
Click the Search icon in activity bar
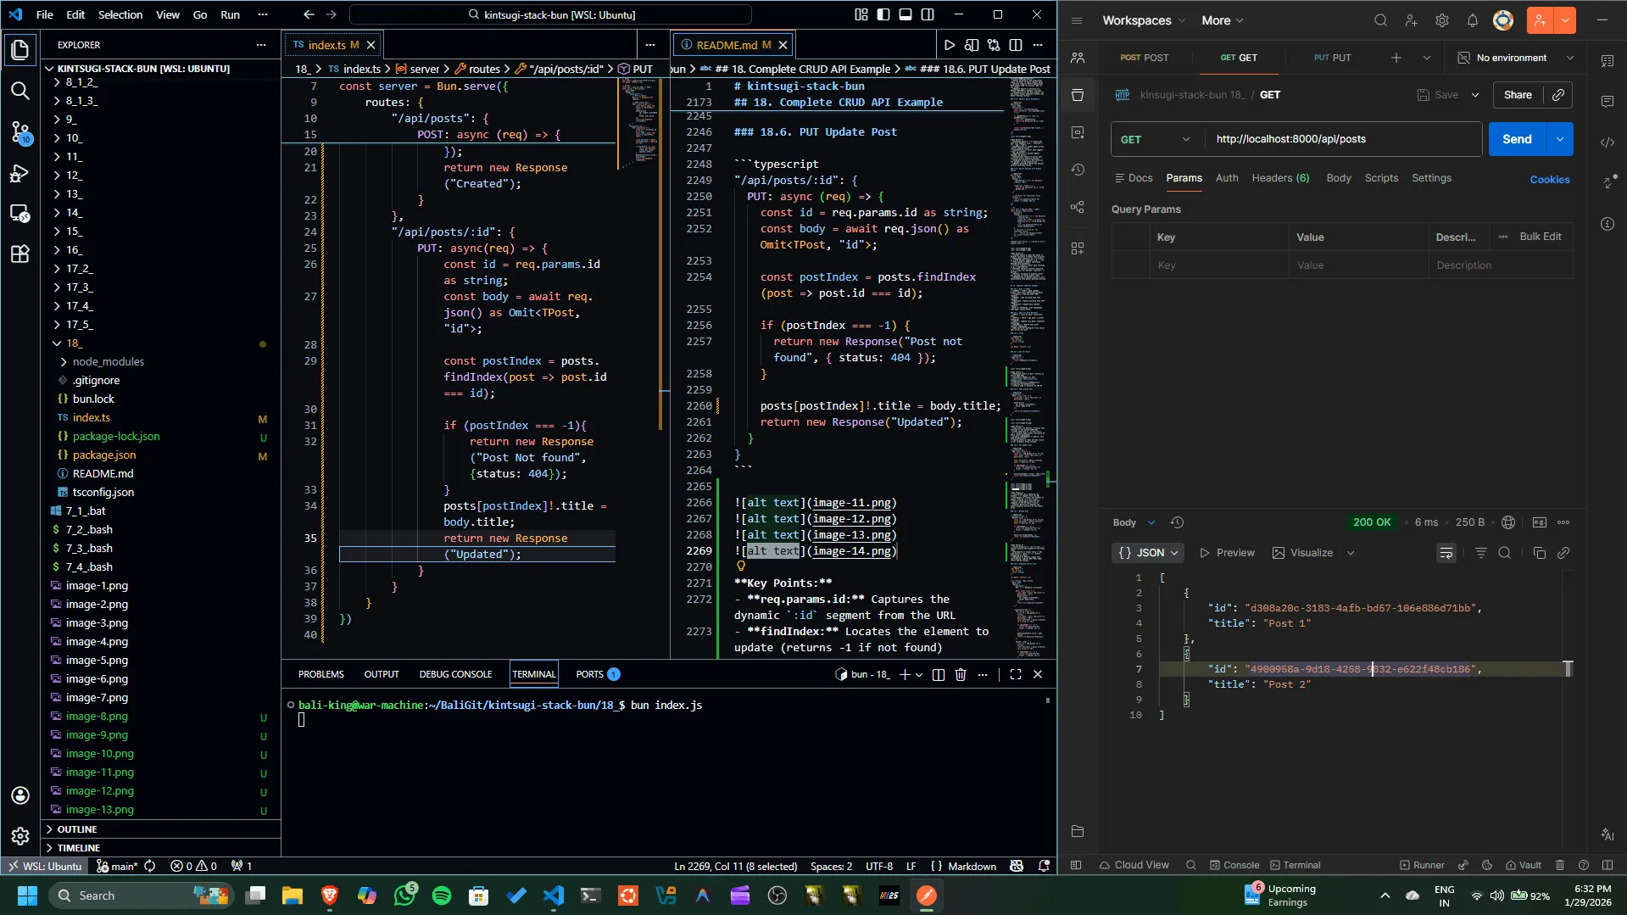pos(20,91)
